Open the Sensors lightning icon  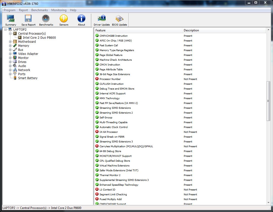pyautogui.click(x=64, y=20)
